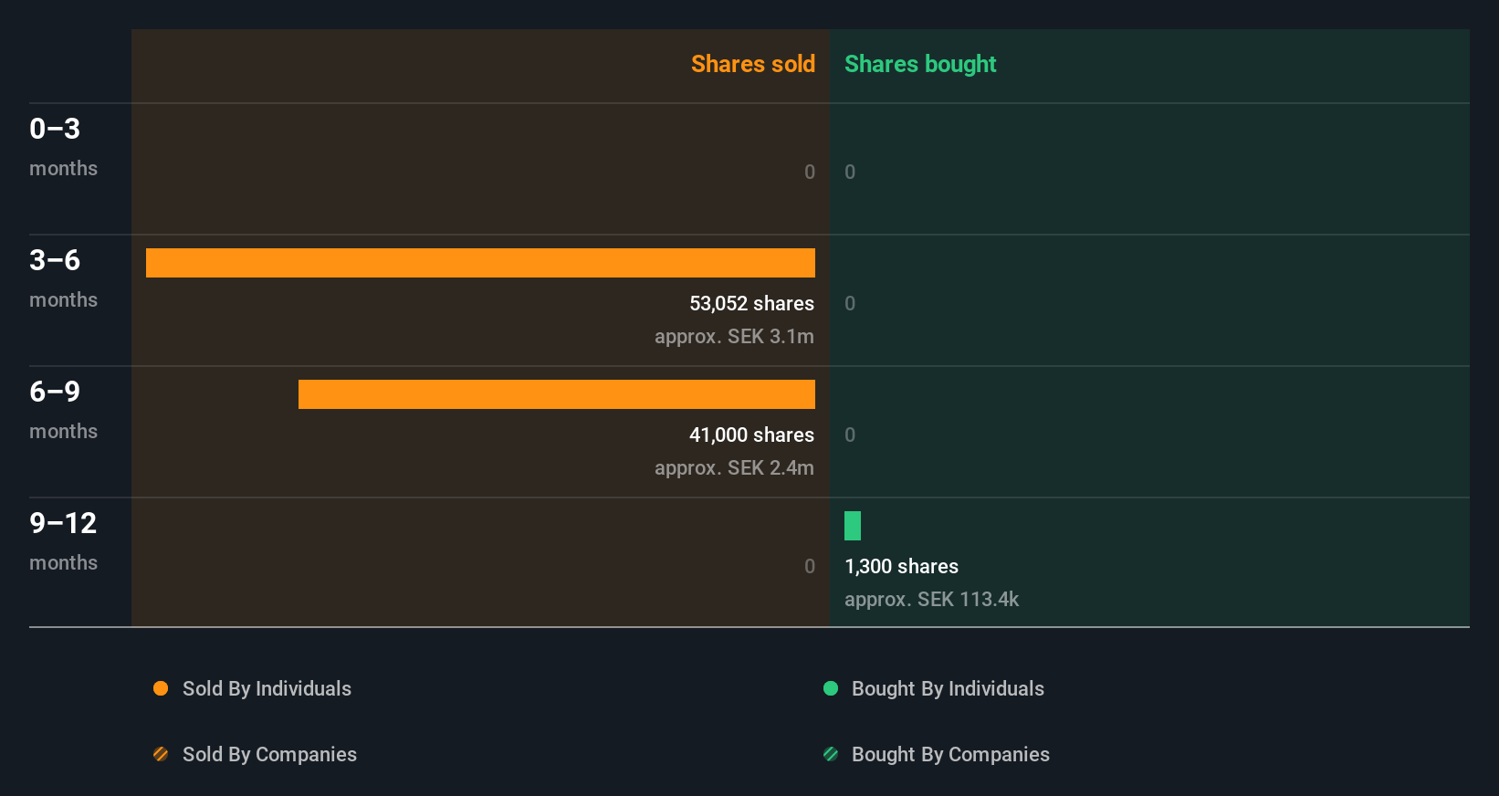The height and width of the screenshot is (796, 1499).
Task: Click the Sold By Companies legend text
Action: click(269, 754)
